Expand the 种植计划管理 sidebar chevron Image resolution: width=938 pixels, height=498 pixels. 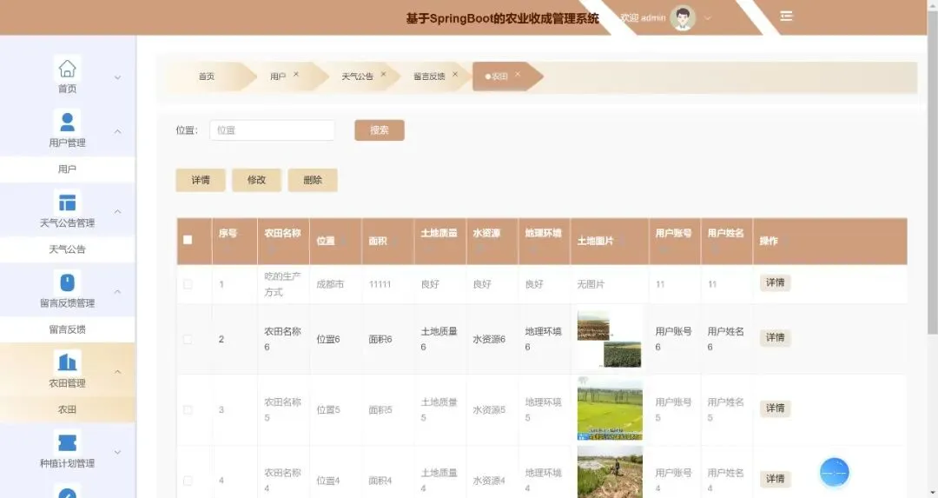pos(118,452)
